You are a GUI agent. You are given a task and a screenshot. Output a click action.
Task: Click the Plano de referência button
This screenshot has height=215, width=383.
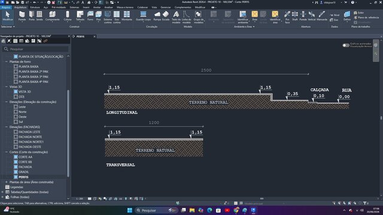pos(366,17)
